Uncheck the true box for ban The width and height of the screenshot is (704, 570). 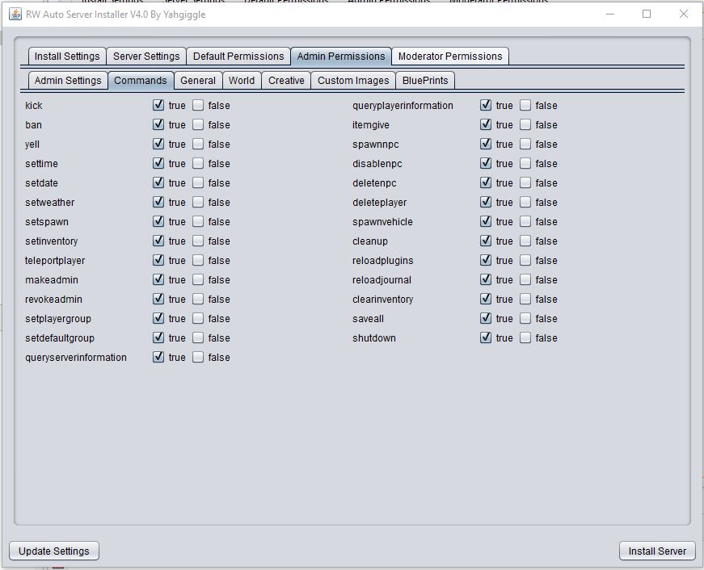click(x=158, y=124)
